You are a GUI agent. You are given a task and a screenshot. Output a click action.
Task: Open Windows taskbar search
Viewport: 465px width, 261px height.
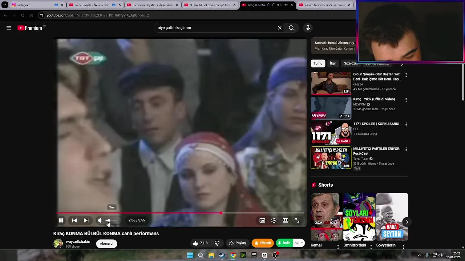(x=201, y=255)
